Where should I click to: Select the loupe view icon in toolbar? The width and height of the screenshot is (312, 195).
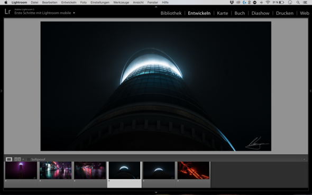click(x=9, y=159)
